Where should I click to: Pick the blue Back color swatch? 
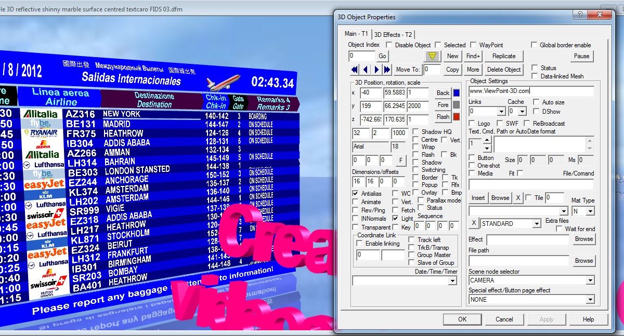point(457,93)
